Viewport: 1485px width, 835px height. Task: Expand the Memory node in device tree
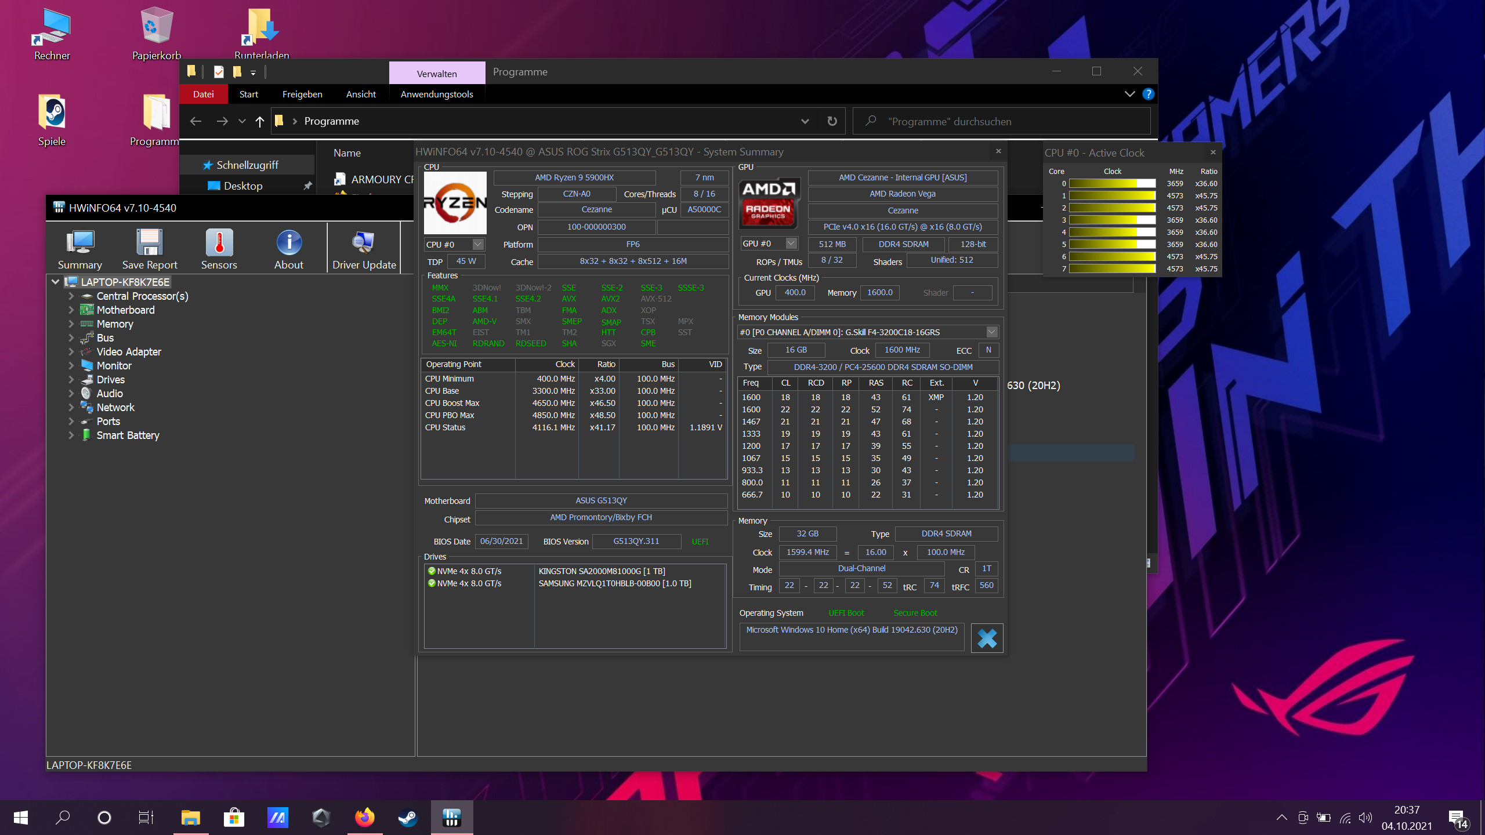(x=71, y=324)
